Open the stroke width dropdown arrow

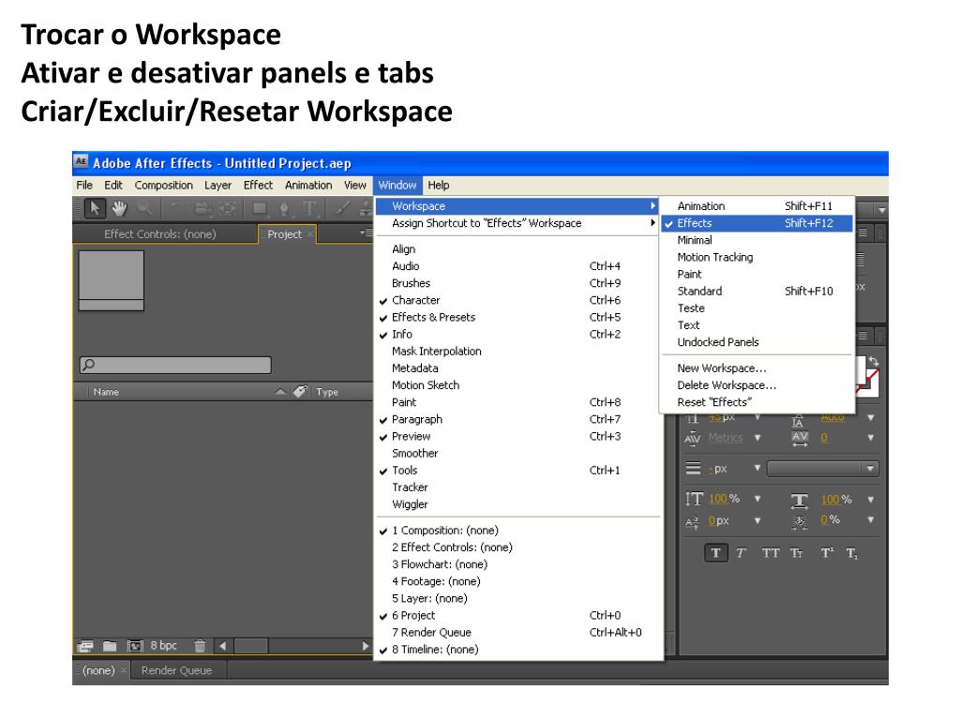pyautogui.click(x=757, y=469)
